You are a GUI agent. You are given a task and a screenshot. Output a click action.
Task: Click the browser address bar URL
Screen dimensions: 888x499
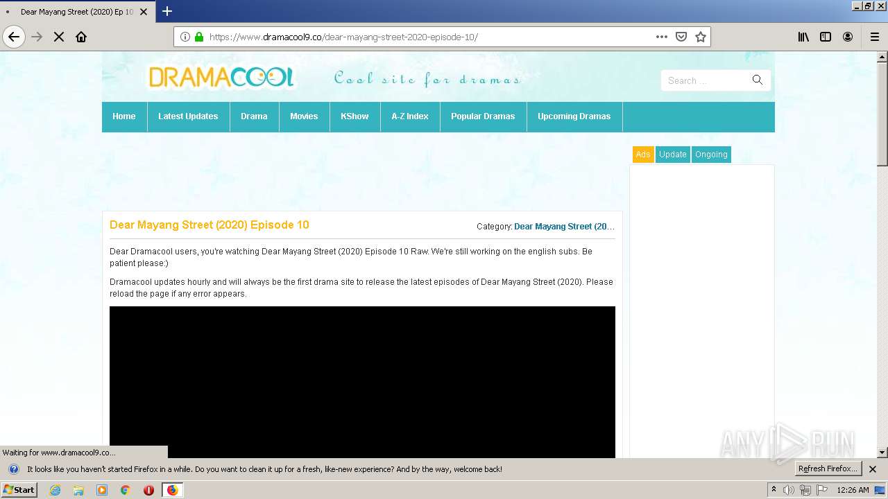pos(343,37)
